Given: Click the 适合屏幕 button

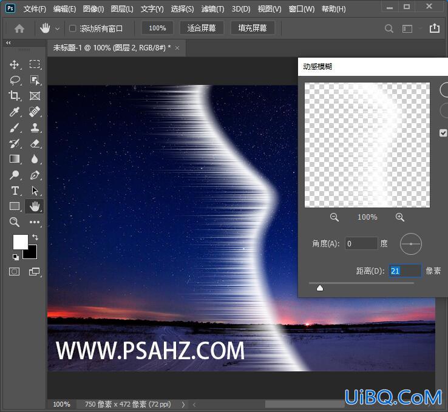Looking at the screenshot, I should 202,28.
